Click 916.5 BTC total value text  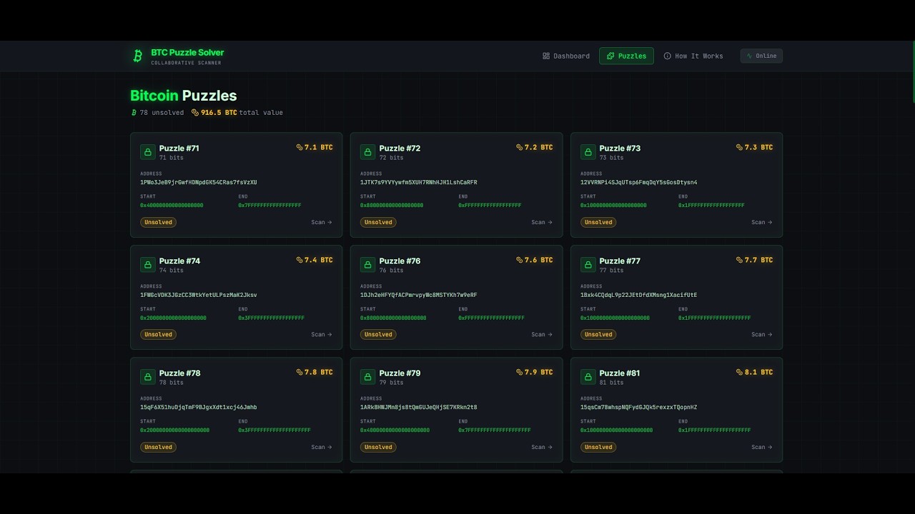242,113
